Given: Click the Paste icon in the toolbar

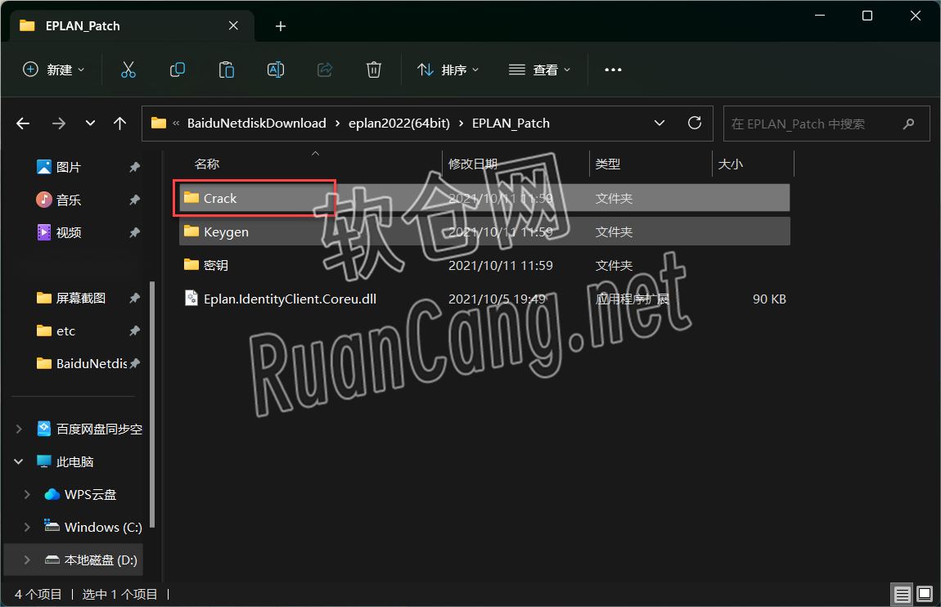Looking at the screenshot, I should click(x=226, y=70).
